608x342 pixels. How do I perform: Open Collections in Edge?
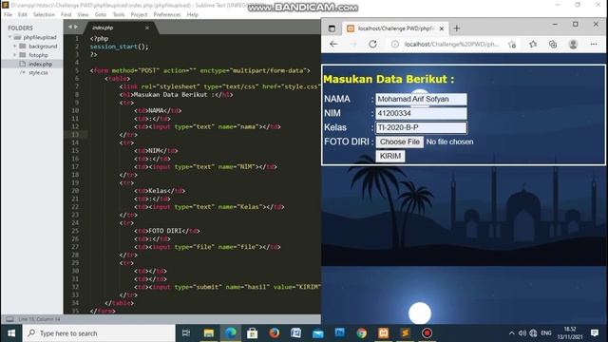[553, 45]
